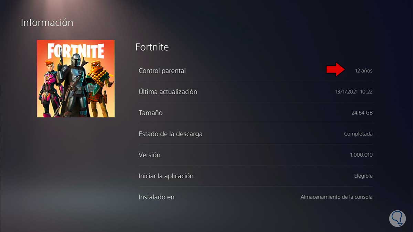Select the Iniciar la aplicación label
Viewport: 413px width, 232px height.
coord(166,176)
